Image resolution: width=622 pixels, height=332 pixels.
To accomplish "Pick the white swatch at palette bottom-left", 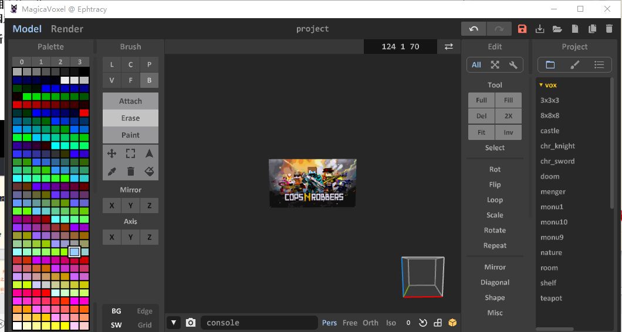I will pyautogui.click(x=17, y=326).
